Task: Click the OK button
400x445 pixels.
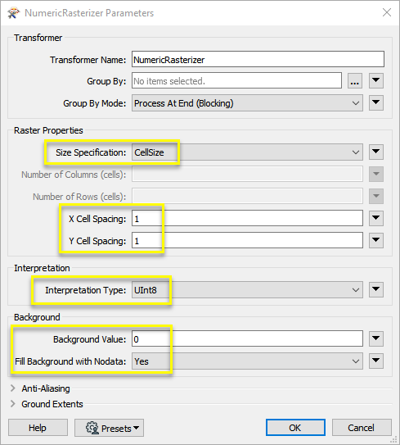Action: tap(295, 428)
